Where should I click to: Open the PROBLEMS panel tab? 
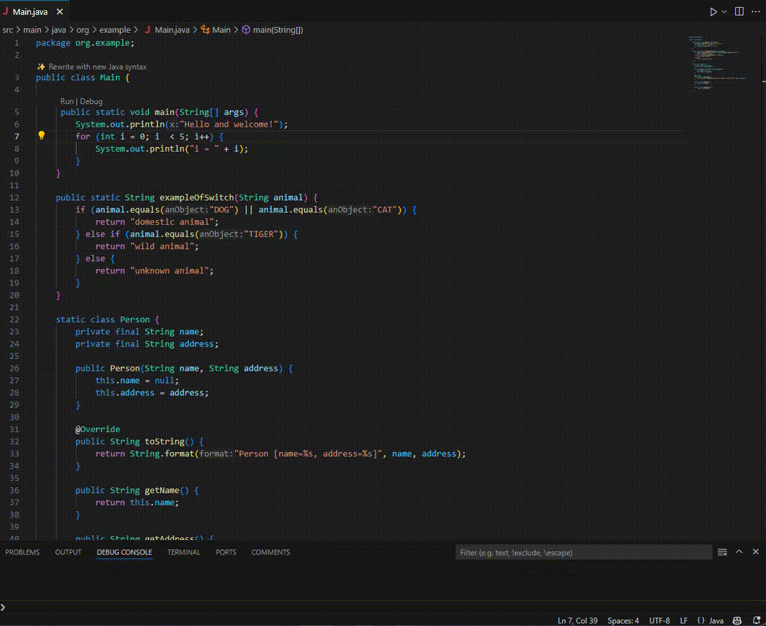[x=22, y=552]
